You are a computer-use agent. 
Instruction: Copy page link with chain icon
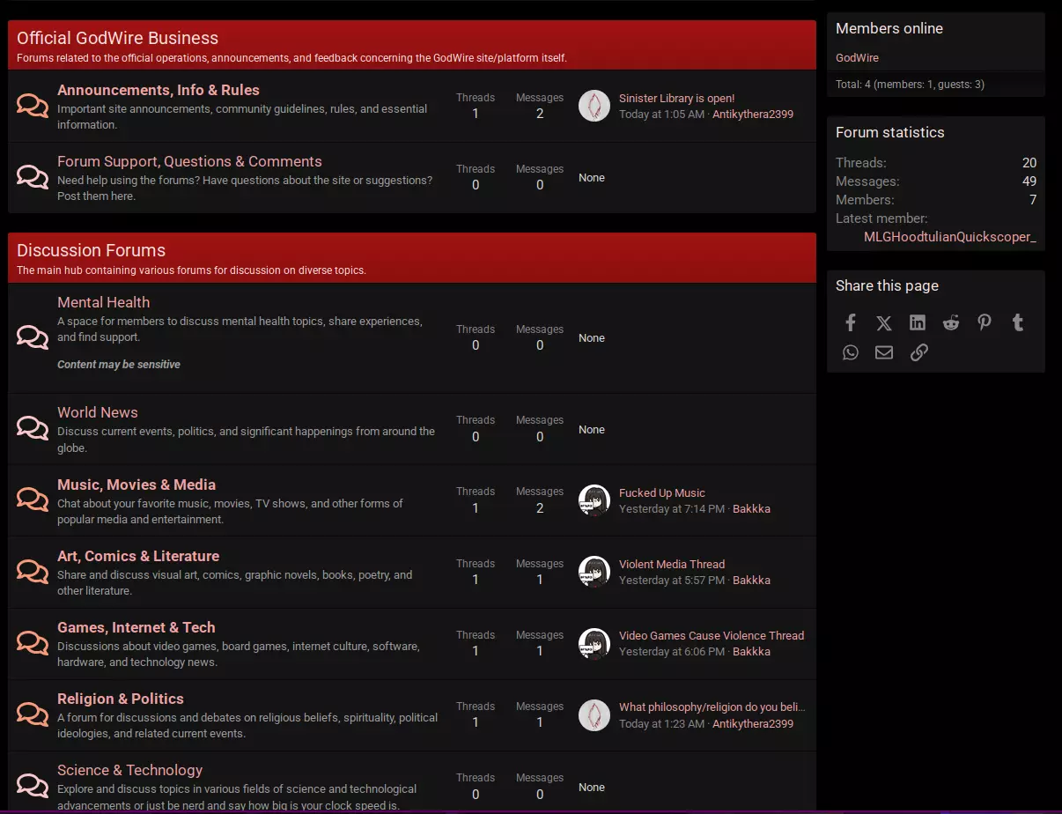click(x=918, y=352)
